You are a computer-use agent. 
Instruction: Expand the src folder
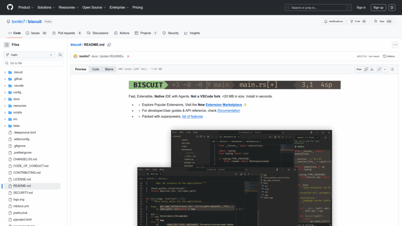click(5, 119)
